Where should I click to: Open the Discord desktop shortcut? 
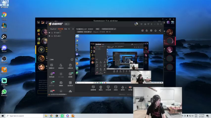[x=4, y=49]
